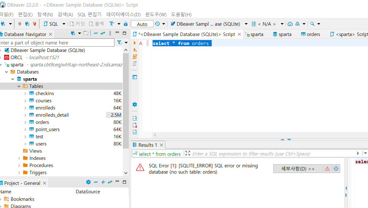
Task: Collapse the Tables folder
Action: pyautogui.click(x=19, y=86)
